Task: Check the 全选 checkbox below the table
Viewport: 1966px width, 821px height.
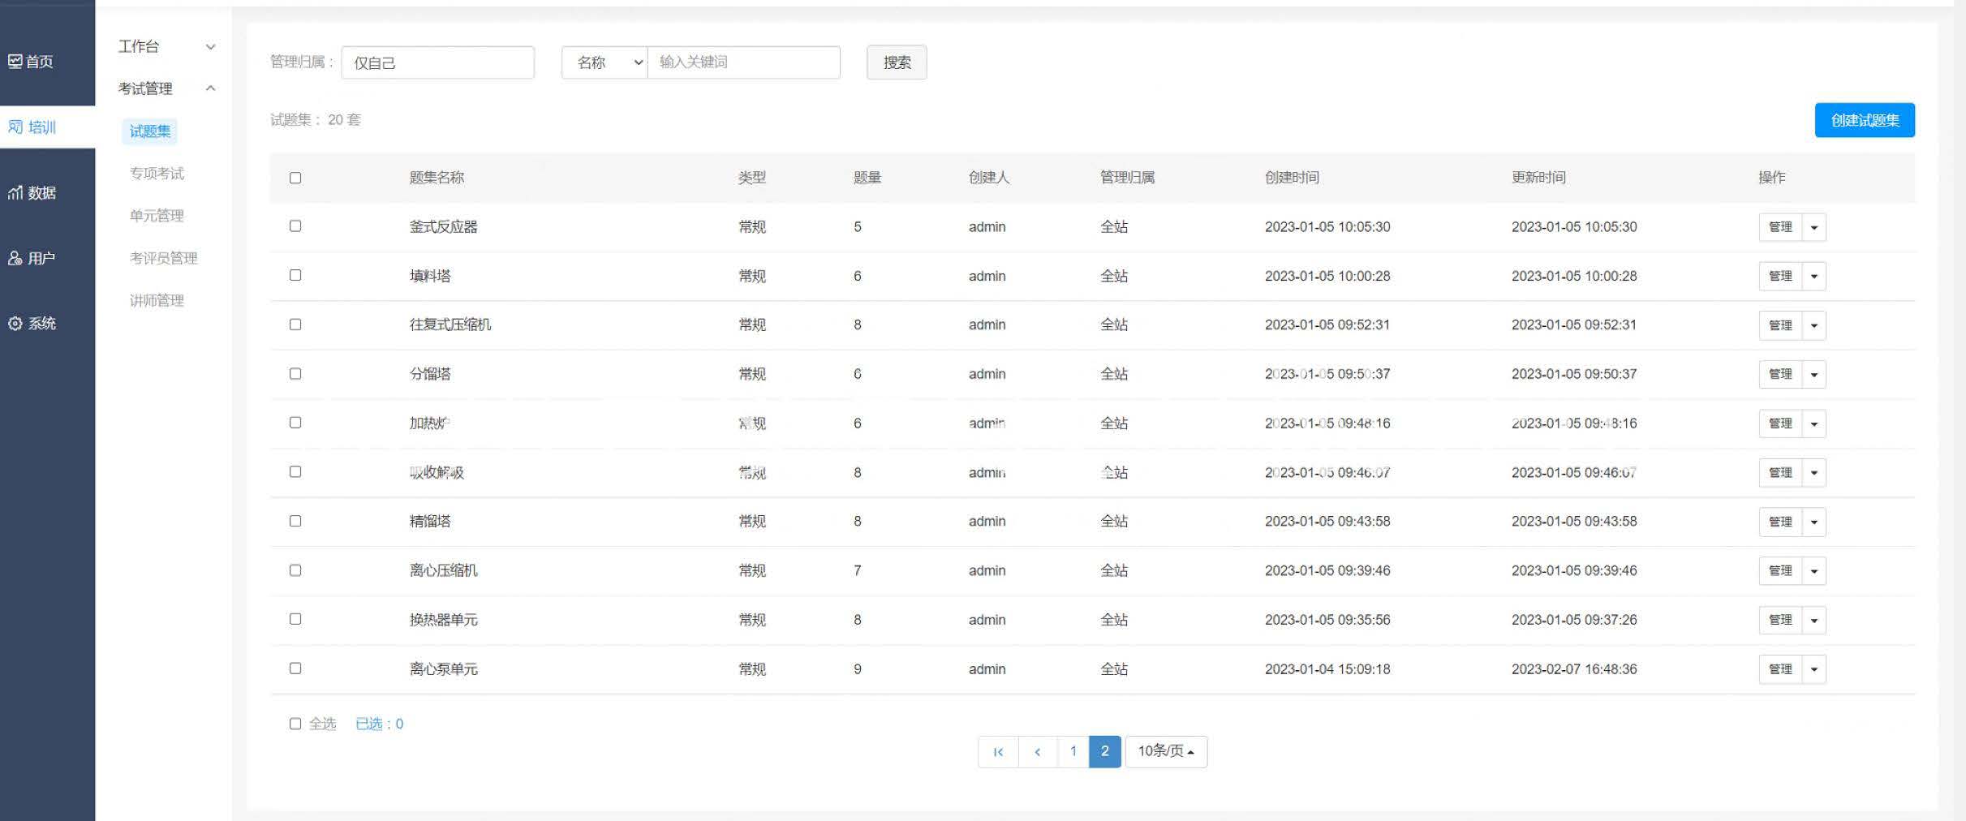Action: tap(295, 724)
